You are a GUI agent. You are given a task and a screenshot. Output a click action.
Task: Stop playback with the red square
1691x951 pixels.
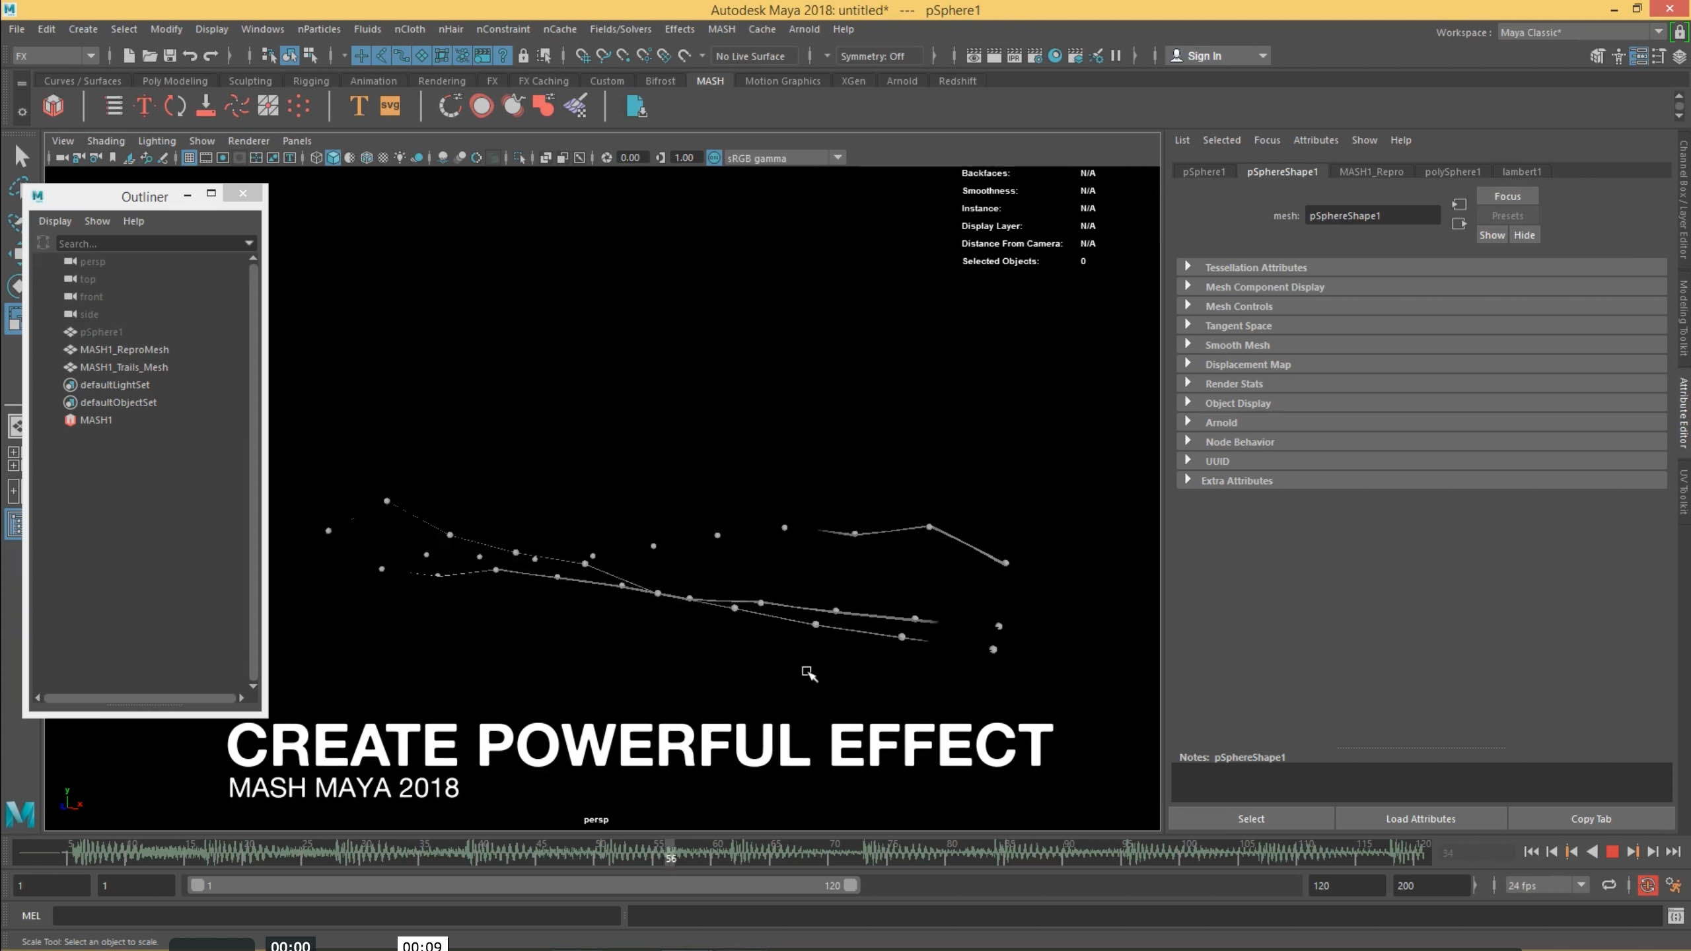[x=1612, y=852]
